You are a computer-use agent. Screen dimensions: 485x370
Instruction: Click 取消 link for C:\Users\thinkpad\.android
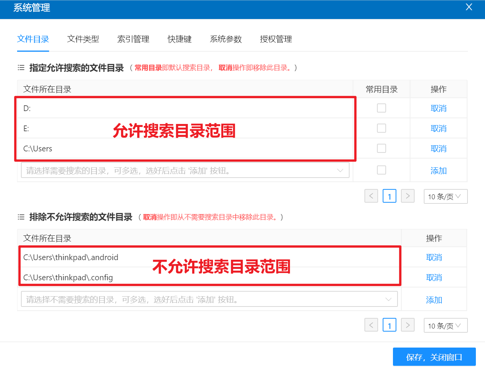click(434, 257)
